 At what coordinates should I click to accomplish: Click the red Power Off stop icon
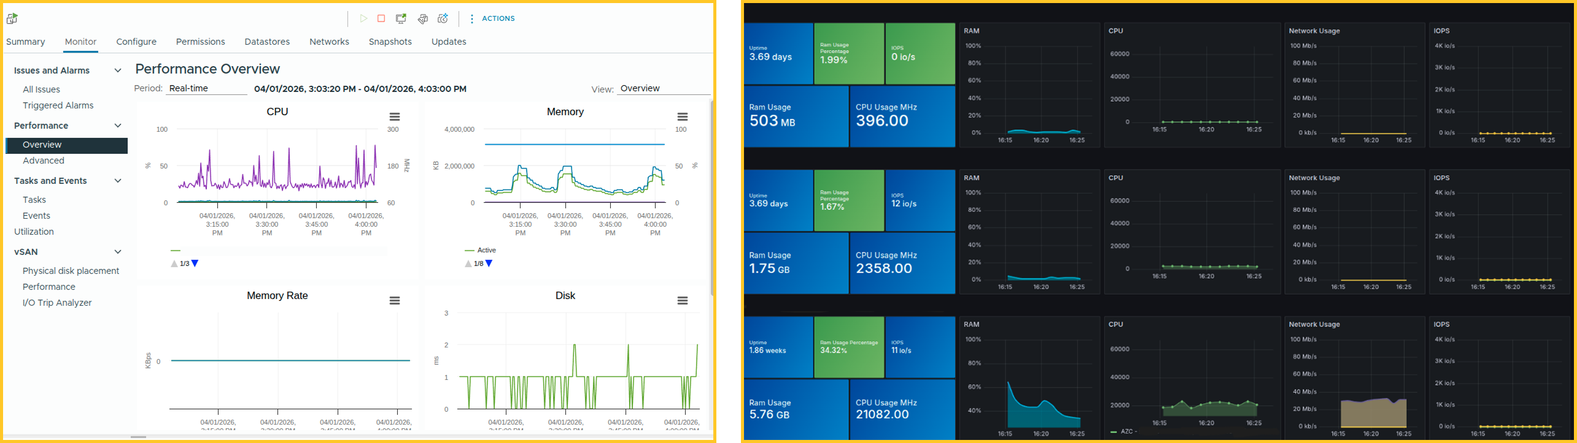click(x=381, y=18)
